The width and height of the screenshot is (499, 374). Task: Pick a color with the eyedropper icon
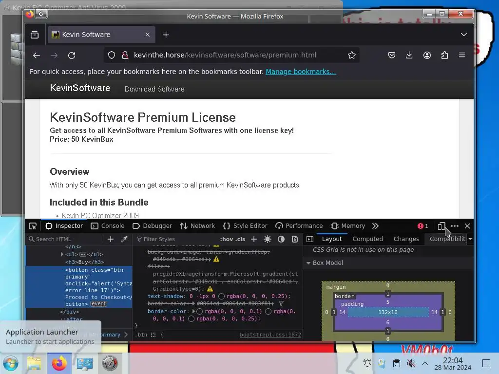pos(124,239)
